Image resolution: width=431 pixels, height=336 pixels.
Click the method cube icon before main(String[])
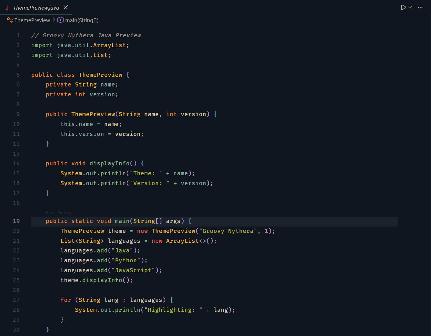[60, 20]
